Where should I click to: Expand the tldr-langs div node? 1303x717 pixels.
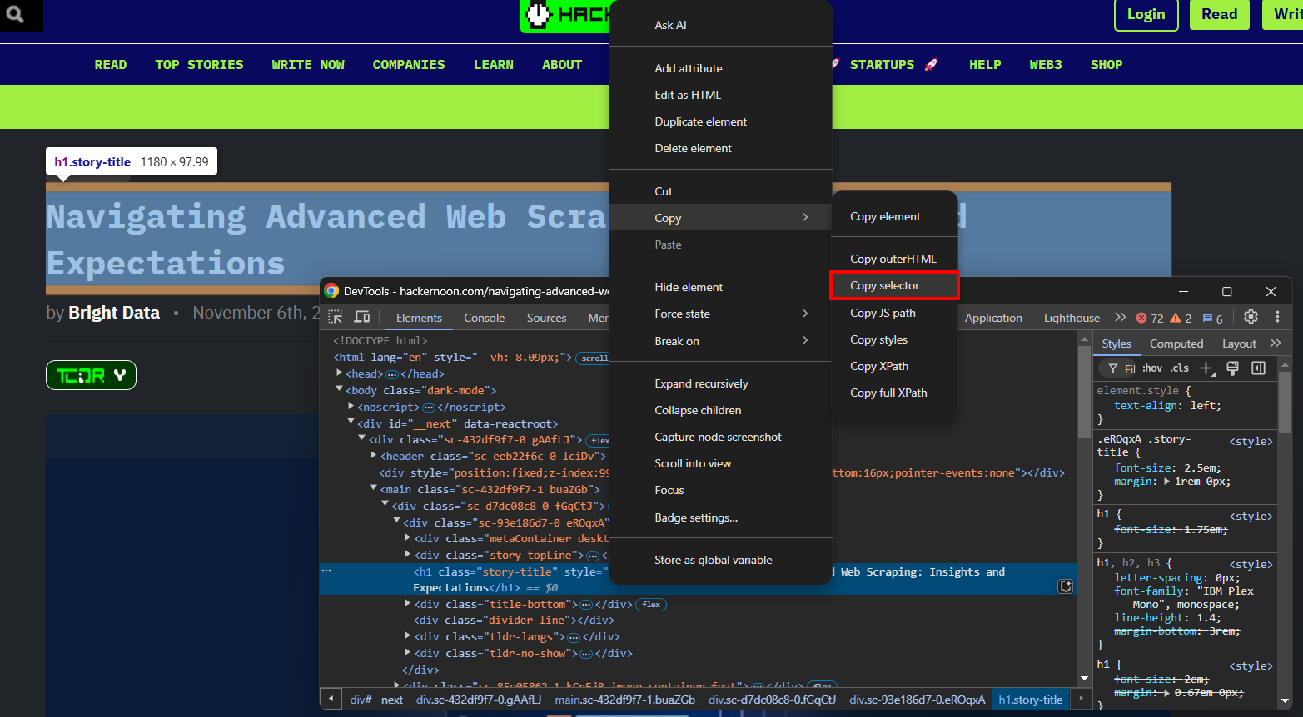click(x=408, y=636)
